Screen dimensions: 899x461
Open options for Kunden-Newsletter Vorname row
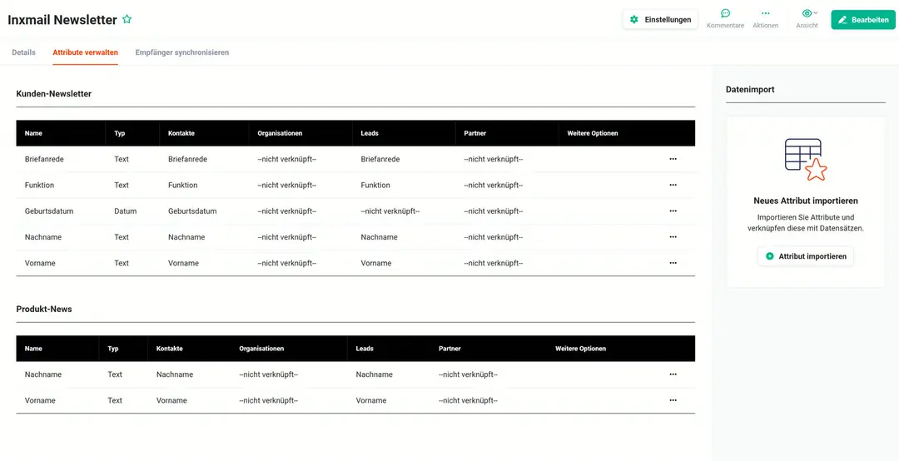tap(673, 263)
